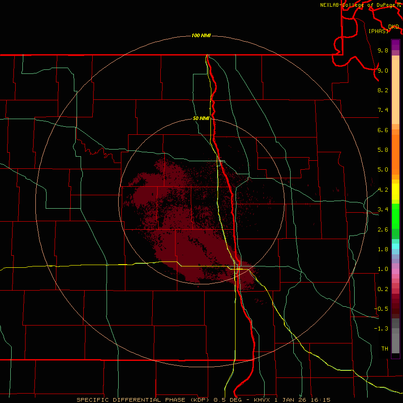The height and width of the screenshot is (403, 403).
Task: Pick the light peach color bar segment
Action: coord(395,92)
